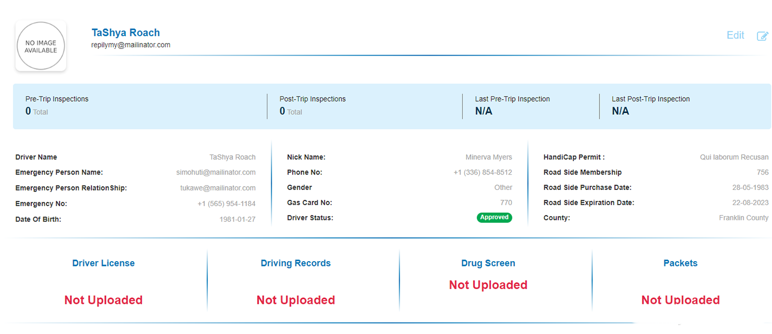Image resolution: width=772 pixels, height=334 pixels.
Task: Open the Driving Records section
Action: click(295, 263)
